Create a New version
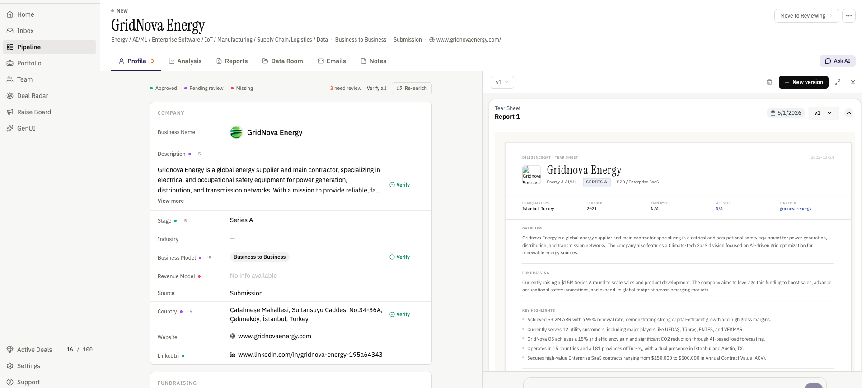Viewport: 862px width, 388px height. pos(803,82)
